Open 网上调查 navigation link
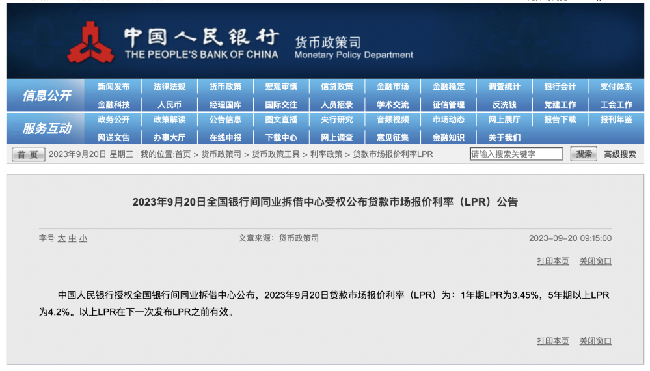 pyautogui.click(x=336, y=137)
